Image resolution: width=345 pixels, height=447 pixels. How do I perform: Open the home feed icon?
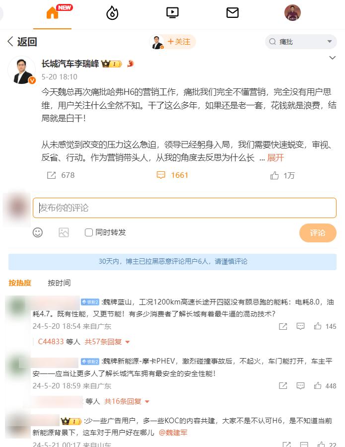tap(53, 13)
